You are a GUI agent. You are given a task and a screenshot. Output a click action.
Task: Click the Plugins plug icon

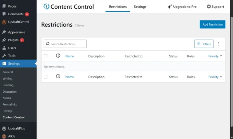[4, 40]
